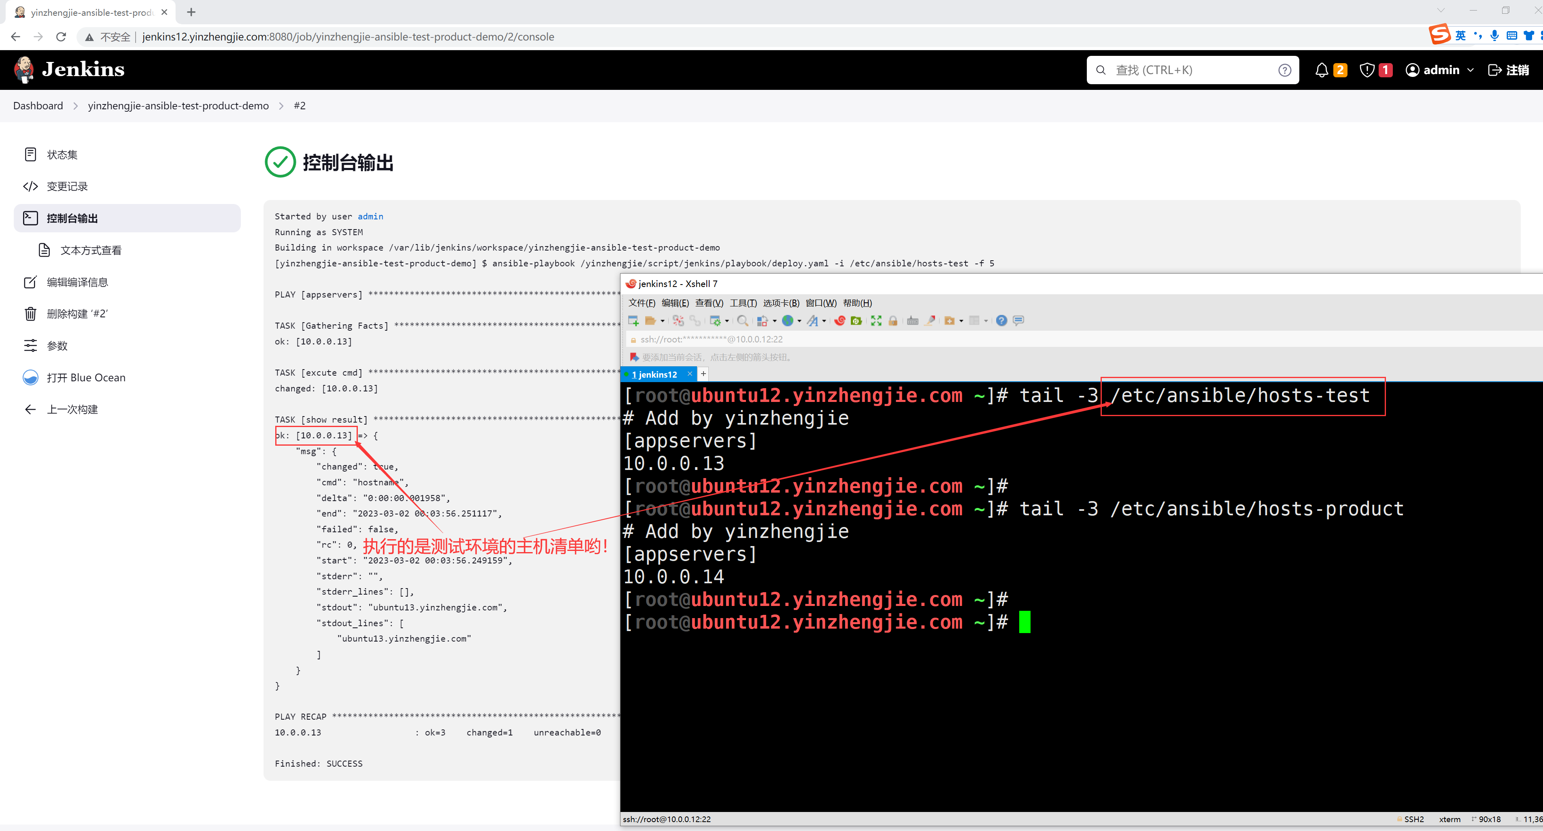This screenshot has height=831, width=1543.
Task: Click the trash icon to delete build #2
Action: pyautogui.click(x=30, y=314)
